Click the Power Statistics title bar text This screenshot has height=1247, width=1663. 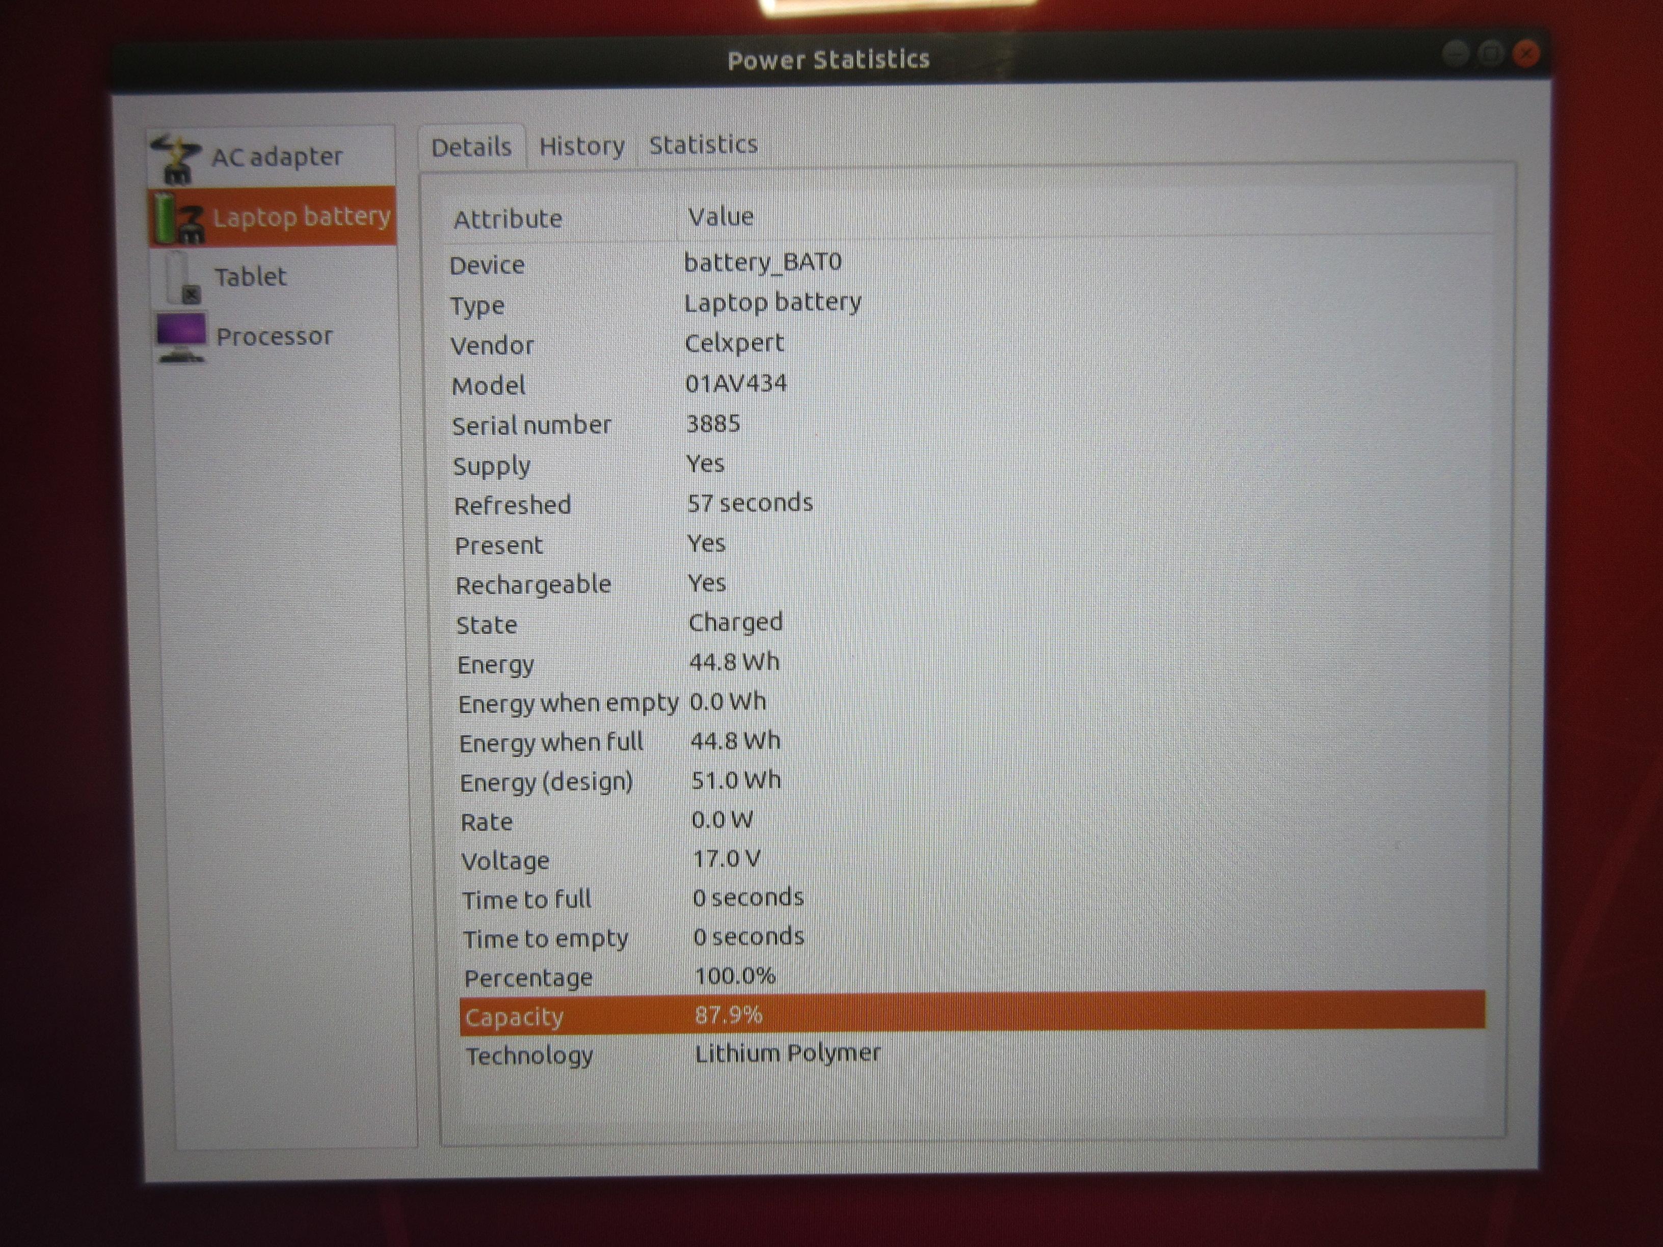point(828,60)
